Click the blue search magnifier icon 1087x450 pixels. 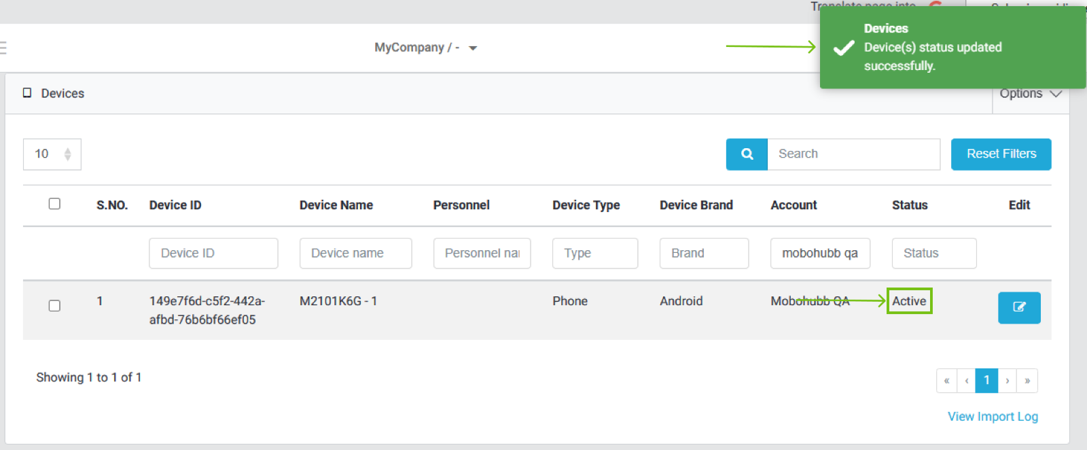pyautogui.click(x=747, y=154)
